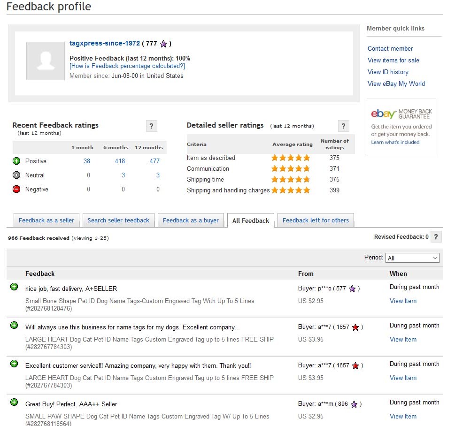
Task: Click the Contact member link
Action: 390,48
